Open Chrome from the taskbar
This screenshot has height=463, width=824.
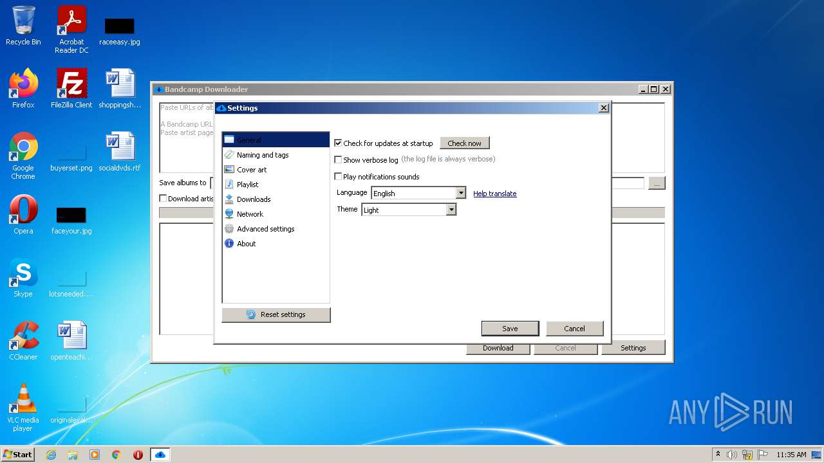[117, 455]
